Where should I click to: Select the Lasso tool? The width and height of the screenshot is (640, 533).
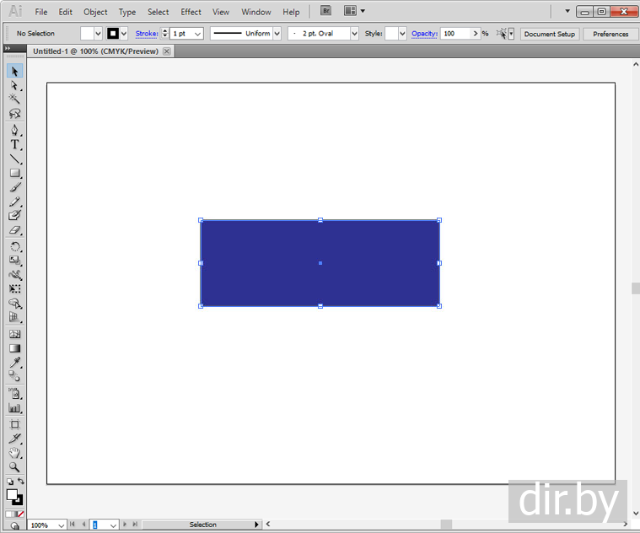pos(14,114)
